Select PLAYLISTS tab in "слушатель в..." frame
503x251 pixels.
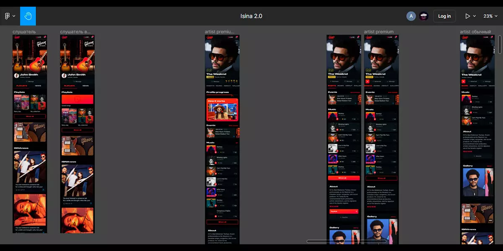pyautogui.click(x=70, y=85)
